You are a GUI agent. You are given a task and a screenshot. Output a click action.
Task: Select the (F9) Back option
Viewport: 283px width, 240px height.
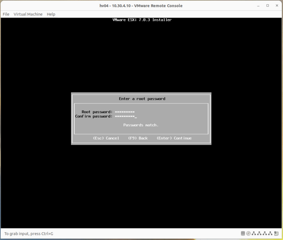click(x=138, y=138)
